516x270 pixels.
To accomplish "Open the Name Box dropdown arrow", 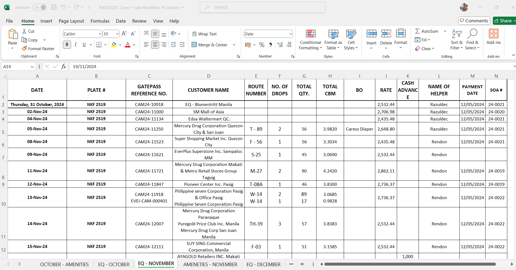I will pyautogui.click(x=32, y=67).
